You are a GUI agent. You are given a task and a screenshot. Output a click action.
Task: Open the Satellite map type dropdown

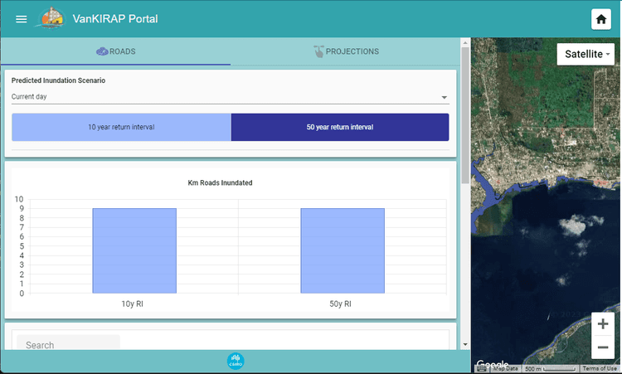pos(588,54)
